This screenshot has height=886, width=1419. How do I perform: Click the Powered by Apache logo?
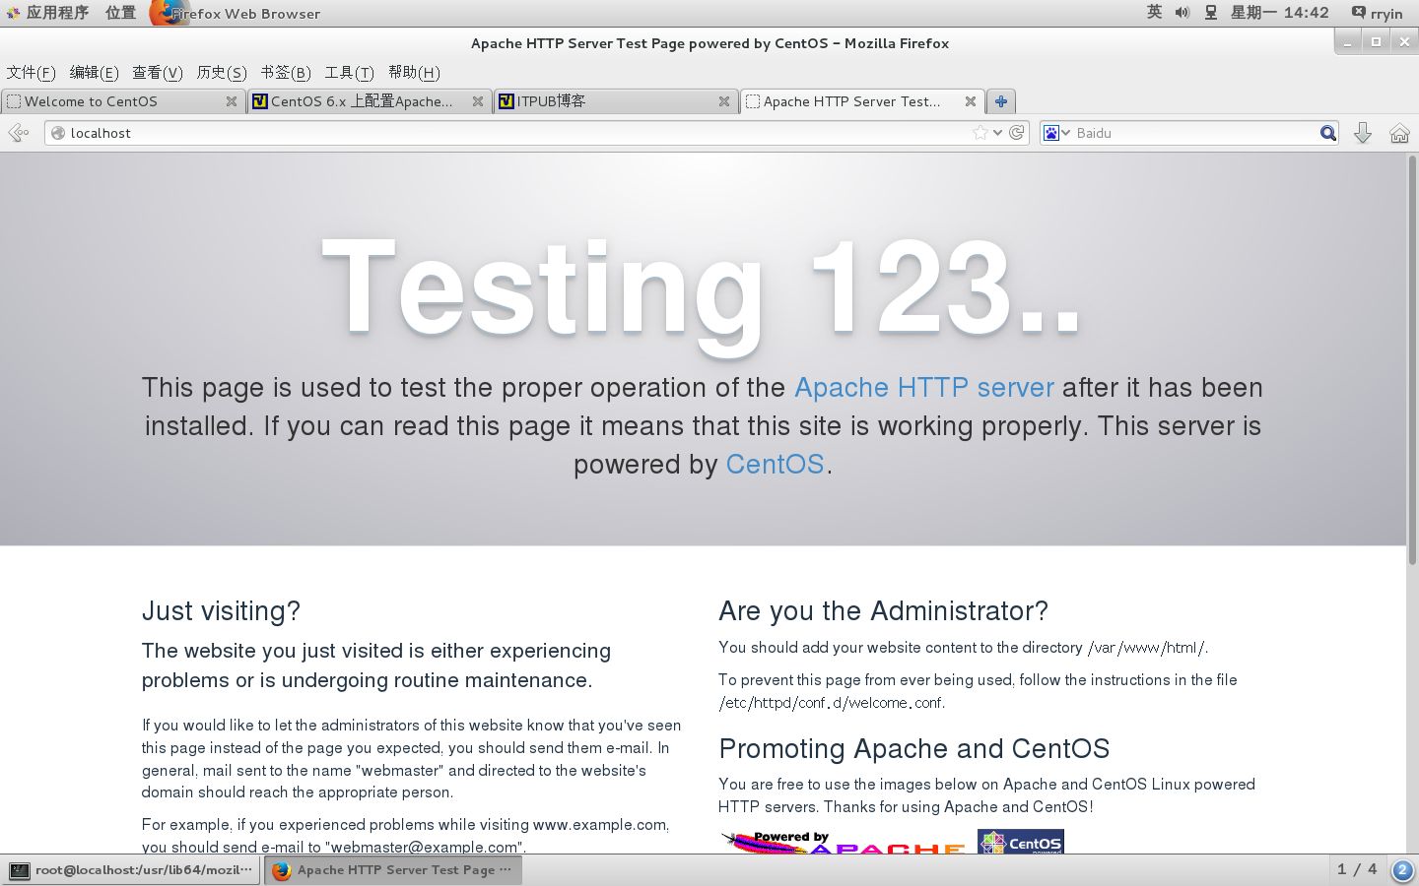click(844, 842)
